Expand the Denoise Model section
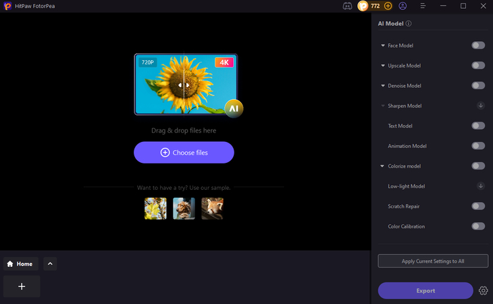The image size is (493, 304). pyautogui.click(x=383, y=86)
